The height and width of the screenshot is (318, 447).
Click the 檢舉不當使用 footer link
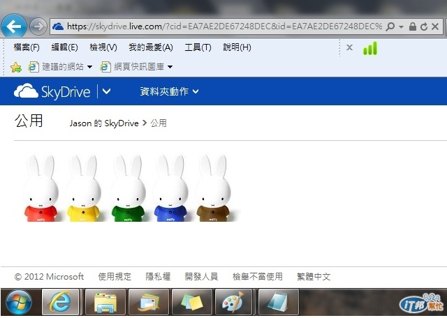[x=258, y=277]
